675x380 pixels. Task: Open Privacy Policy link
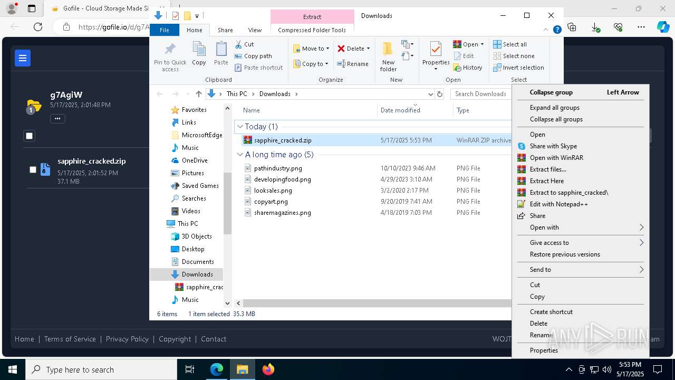[127, 339]
